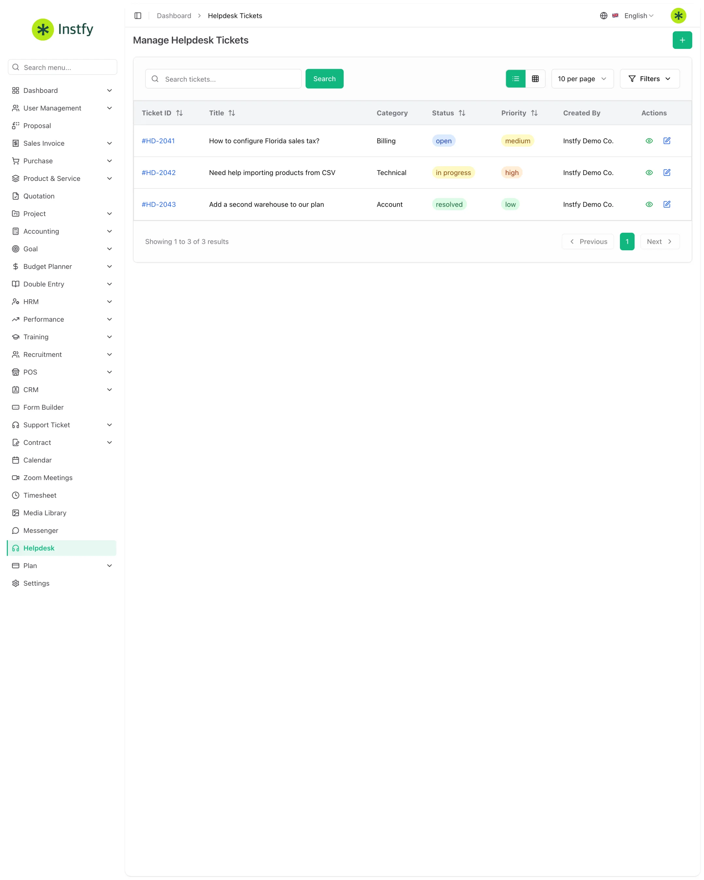Image resolution: width=704 pixels, height=880 pixels.
Task: Open Proposal in the sidebar
Action: click(x=62, y=126)
